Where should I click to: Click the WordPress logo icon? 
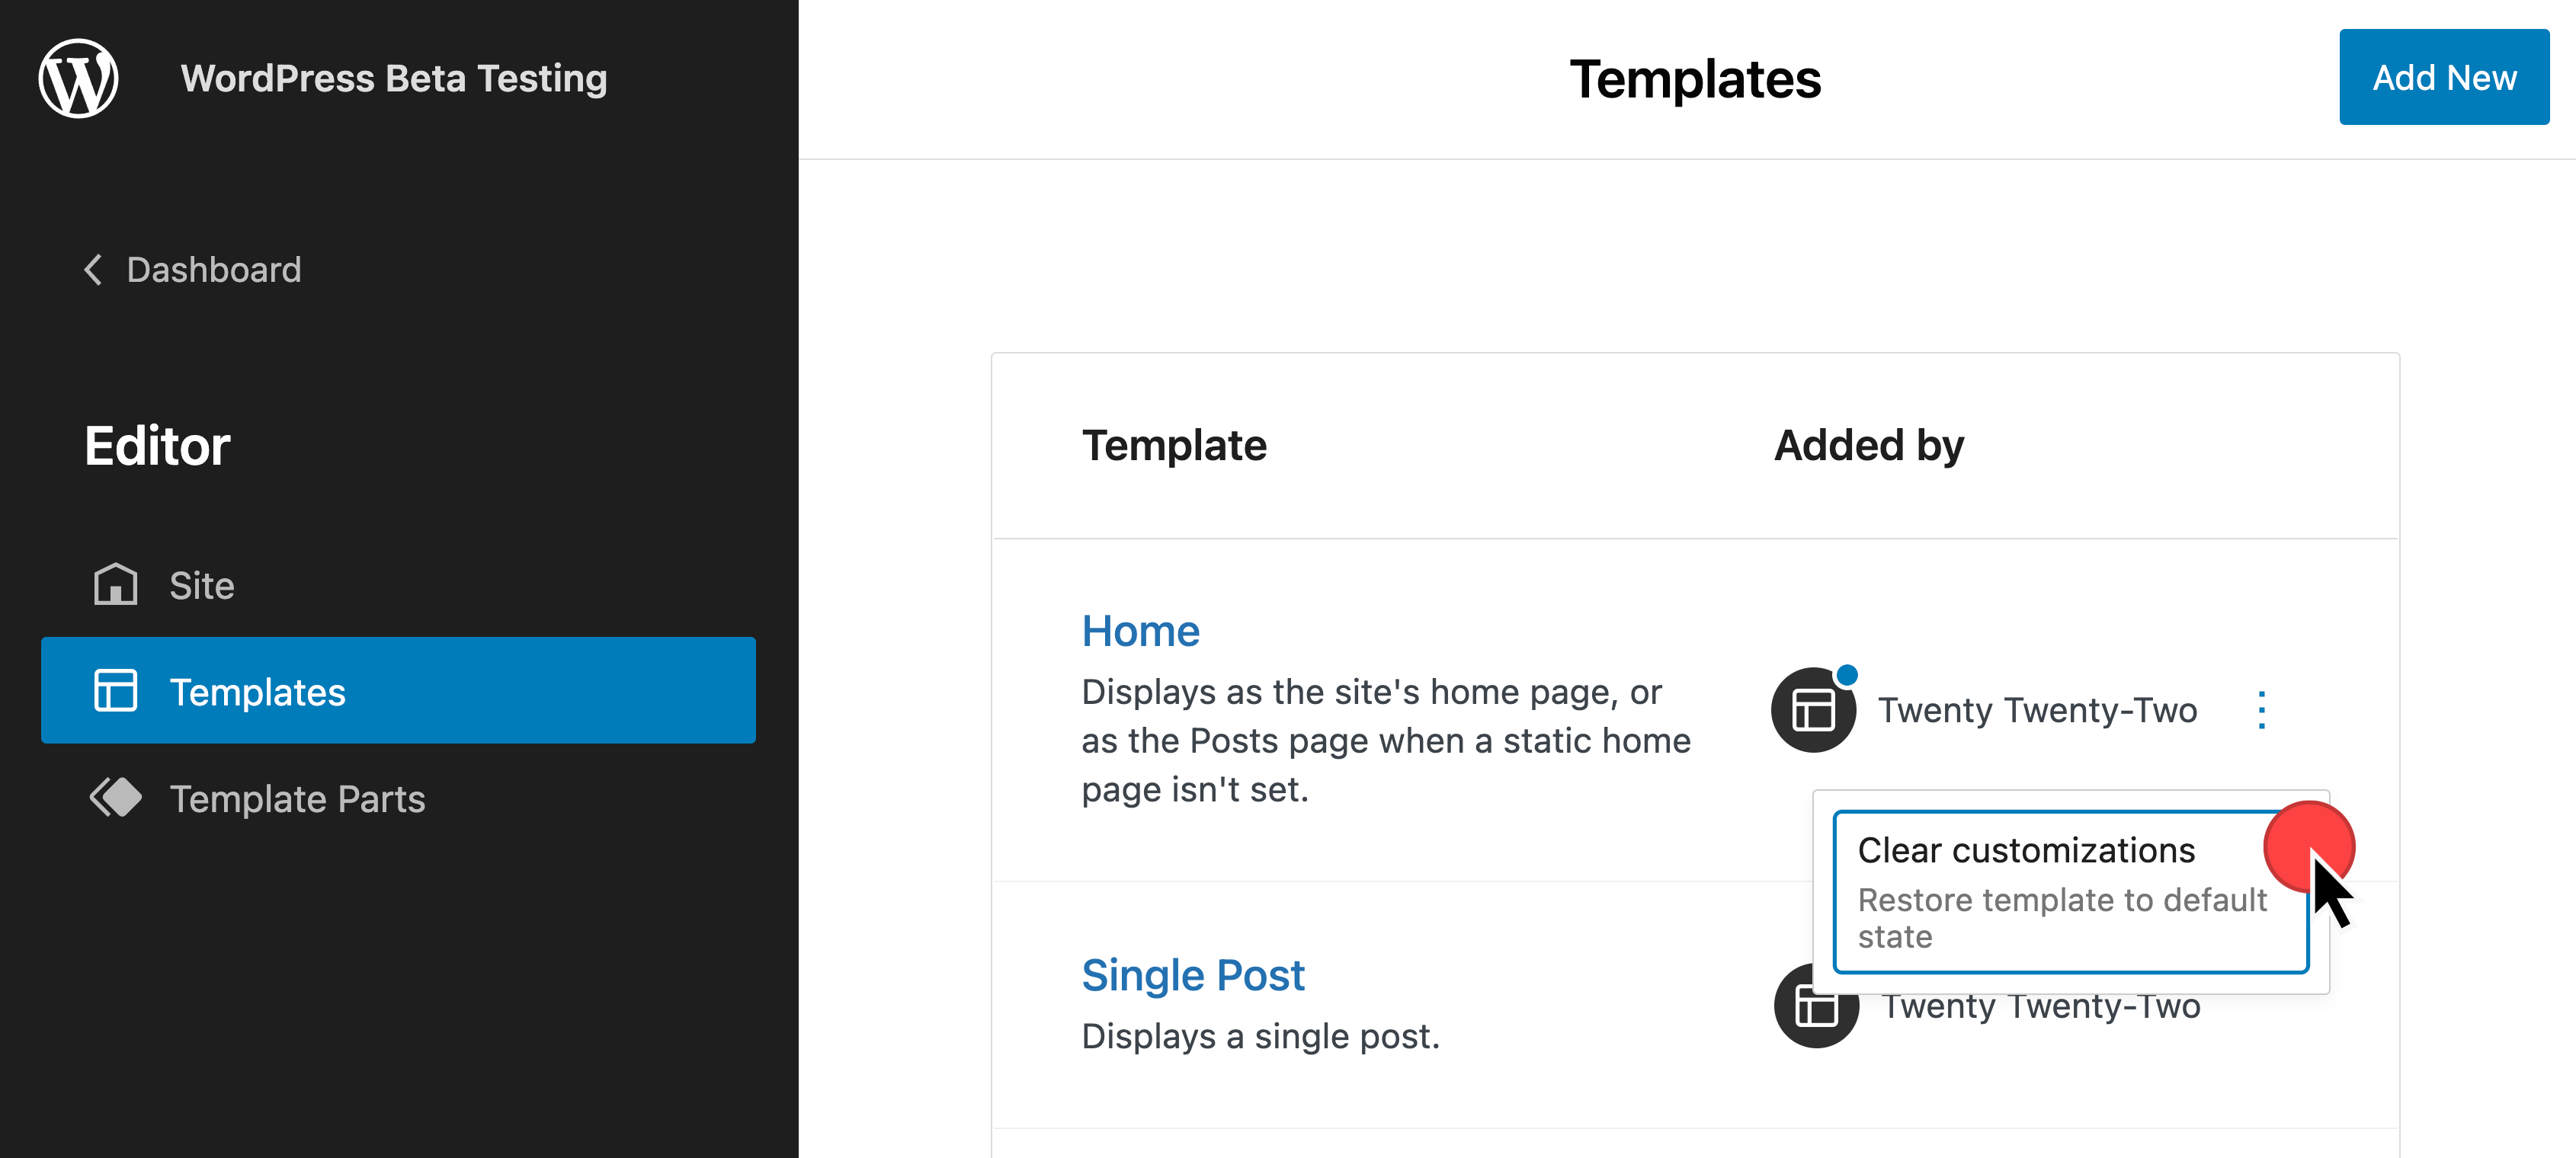(78, 78)
